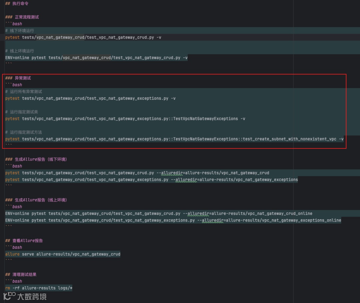Click the heading '### 生成Allure报告（线上环境）'
Image resolution: width=360 pixels, height=303 pixels.
point(36,200)
